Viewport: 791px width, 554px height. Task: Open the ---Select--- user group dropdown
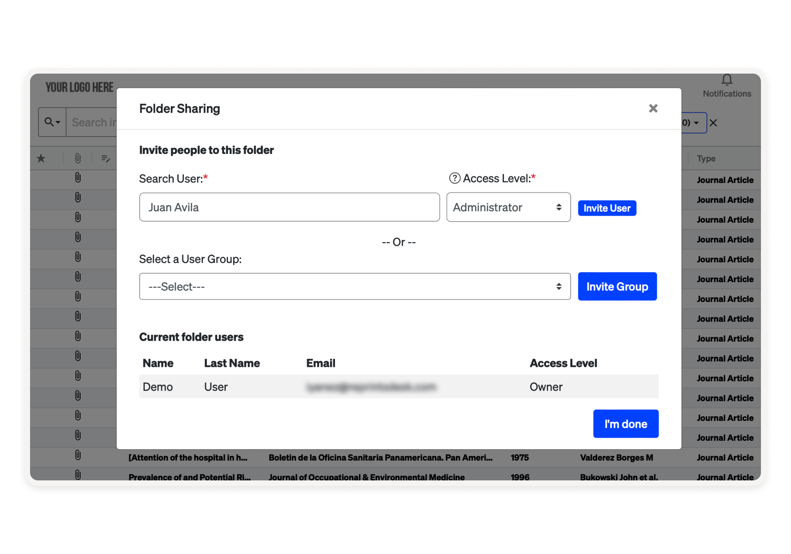pyautogui.click(x=355, y=286)
